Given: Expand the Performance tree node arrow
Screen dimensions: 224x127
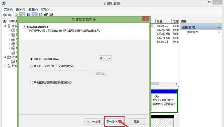Looking at the screenshot, I should point(9,48).
